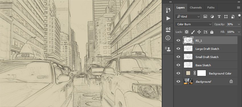Hide the Background Color layer
The image size is (242, 107).
178,73
